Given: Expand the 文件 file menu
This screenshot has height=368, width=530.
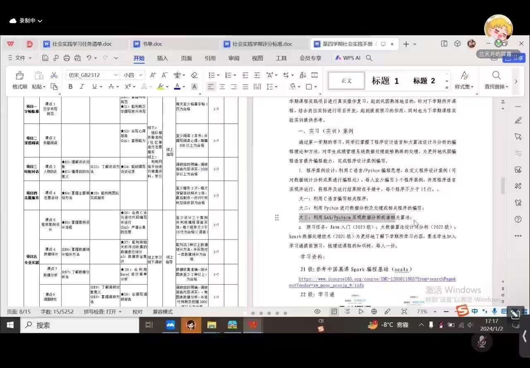Looking at the screenshot, I should point(20,58).
